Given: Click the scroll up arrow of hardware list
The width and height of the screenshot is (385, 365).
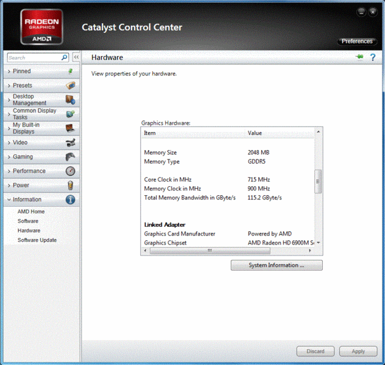Looking at the screenshot, I should click(x=318, y=131).
